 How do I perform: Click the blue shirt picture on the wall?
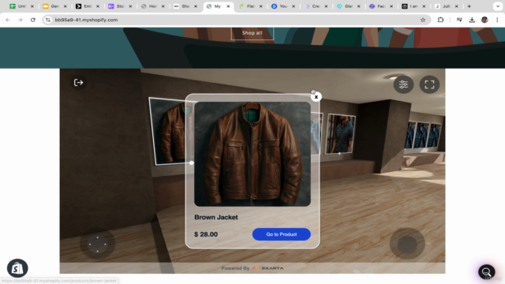coord(341,134)
